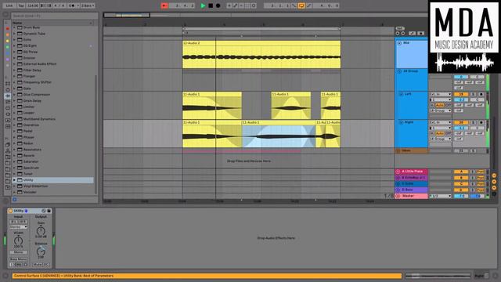
Task: Open the Utility channel mode dropdown
Action: point(18,227)
